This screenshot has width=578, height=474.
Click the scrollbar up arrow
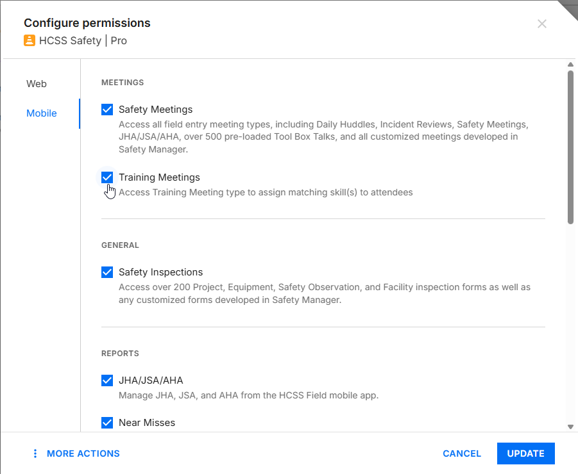click(x=570, y=64)
